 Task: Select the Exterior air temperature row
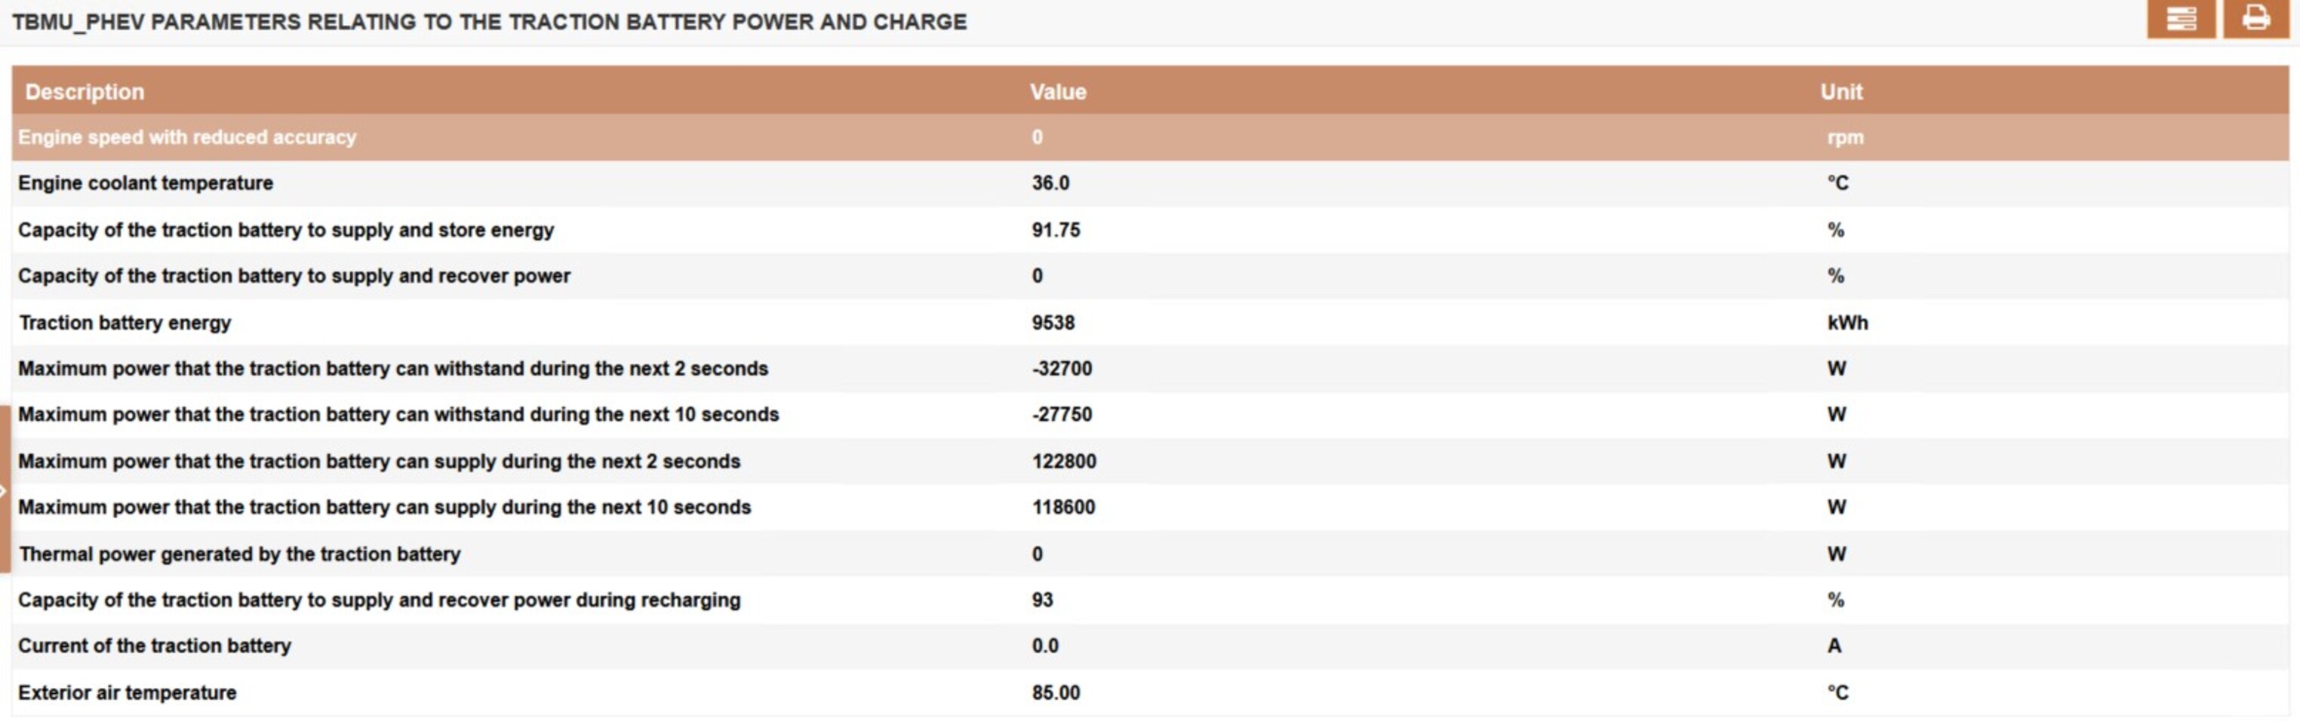[127, 693]
